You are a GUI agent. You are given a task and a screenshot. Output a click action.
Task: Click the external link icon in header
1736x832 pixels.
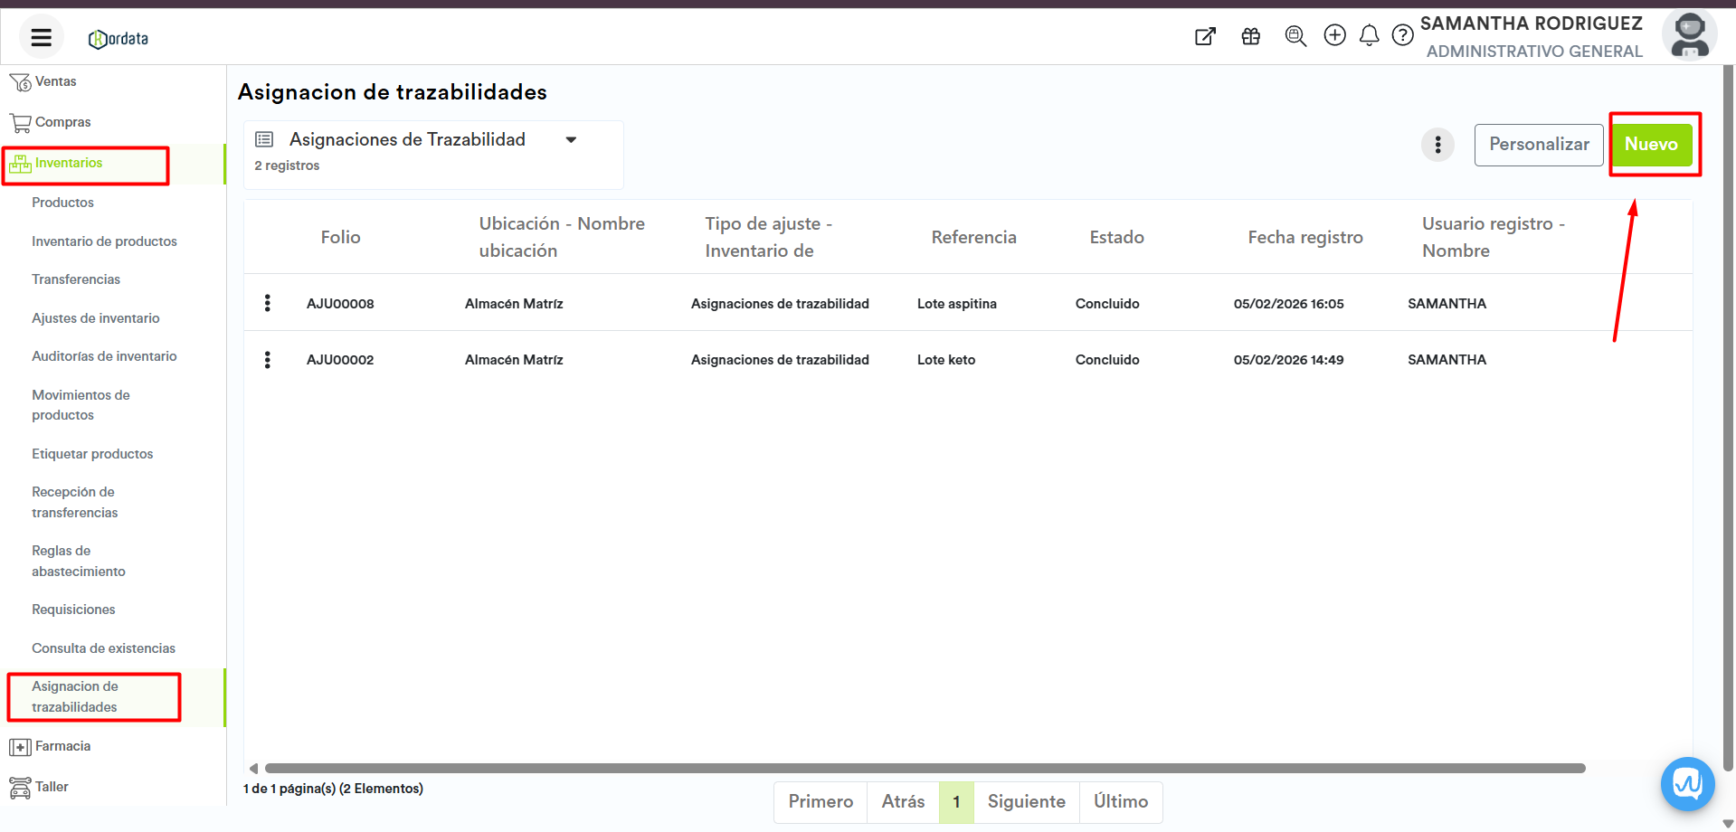pos(1205,36)
